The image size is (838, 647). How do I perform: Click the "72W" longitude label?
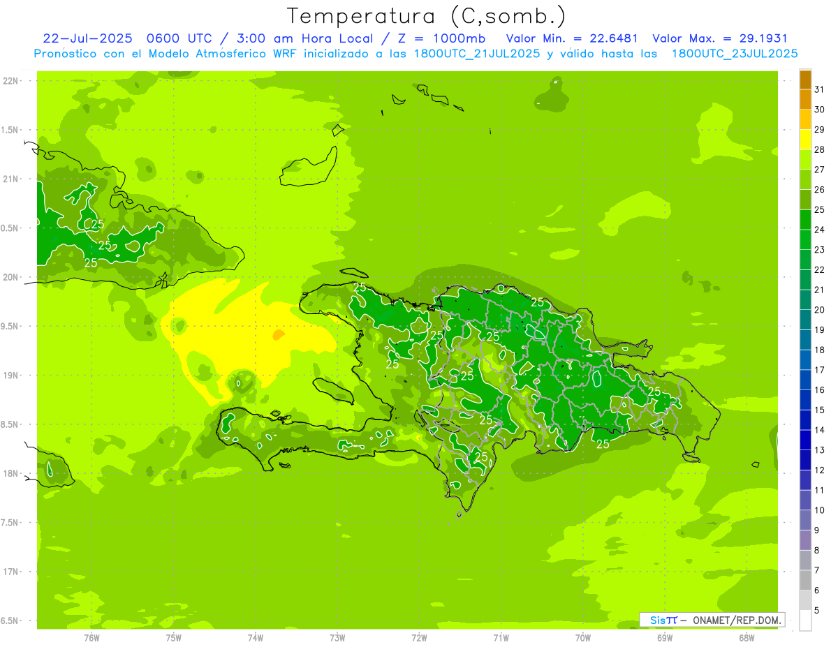419,637
